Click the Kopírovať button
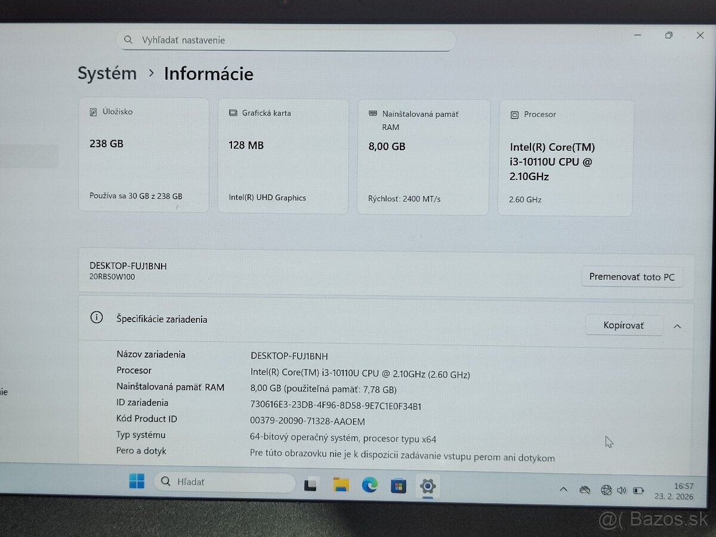 624,325
